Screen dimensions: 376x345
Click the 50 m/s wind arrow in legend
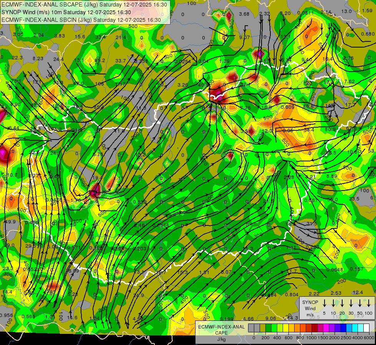(x=360, y=303)
